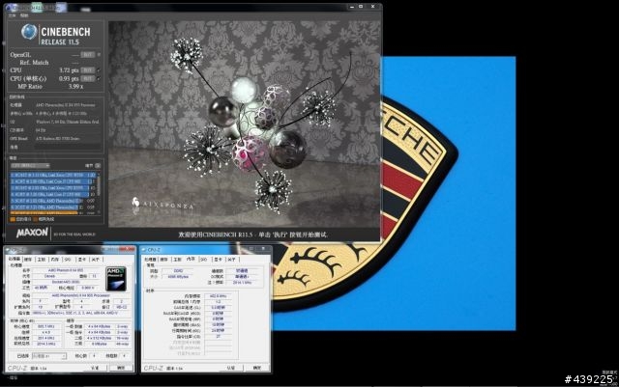Open 缓存 tab in CPU-Z processor window

pos(28,260)
